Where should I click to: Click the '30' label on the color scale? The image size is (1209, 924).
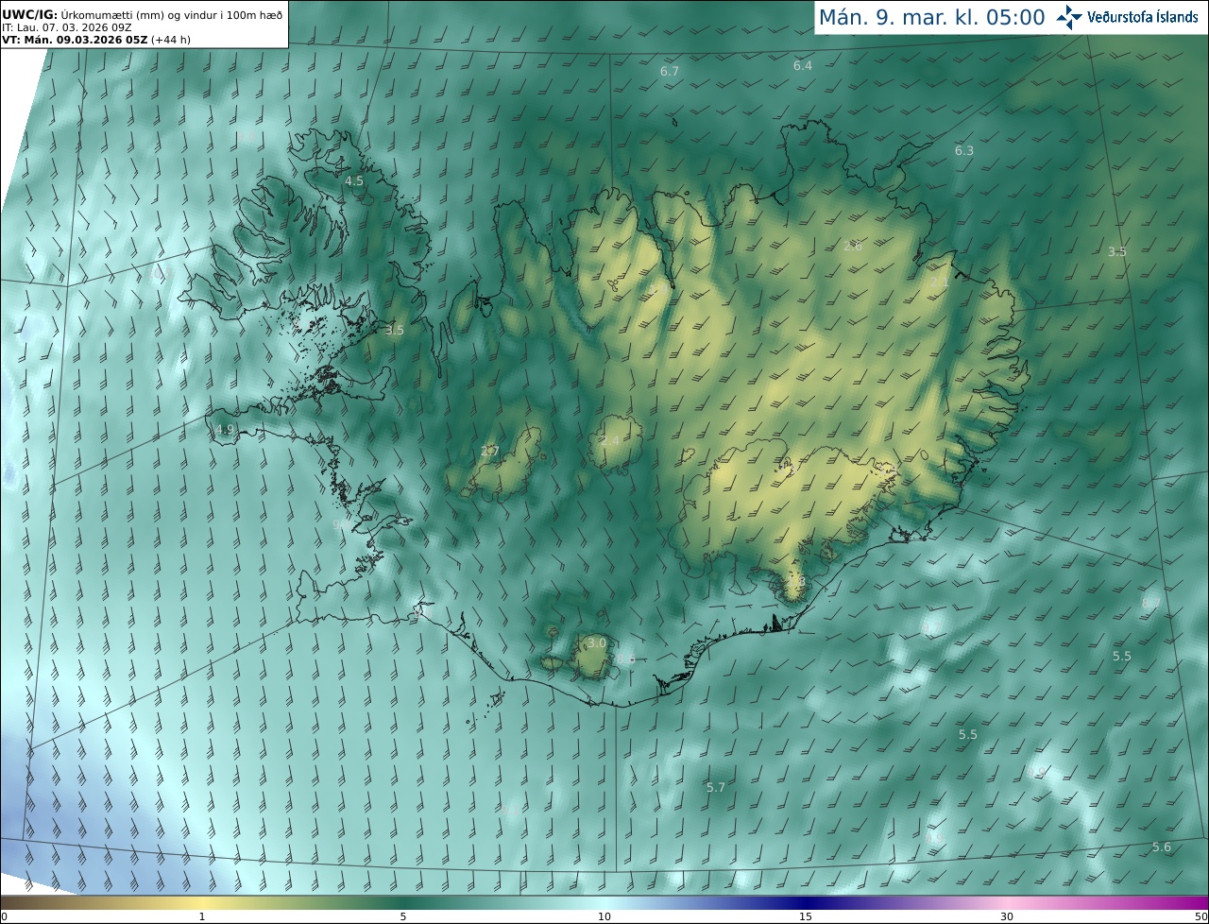1007,916
